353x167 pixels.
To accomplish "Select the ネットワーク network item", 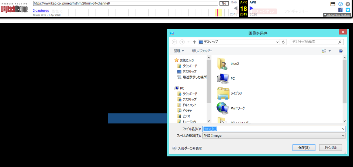I will pyautogui.click(x=238, y=108).
